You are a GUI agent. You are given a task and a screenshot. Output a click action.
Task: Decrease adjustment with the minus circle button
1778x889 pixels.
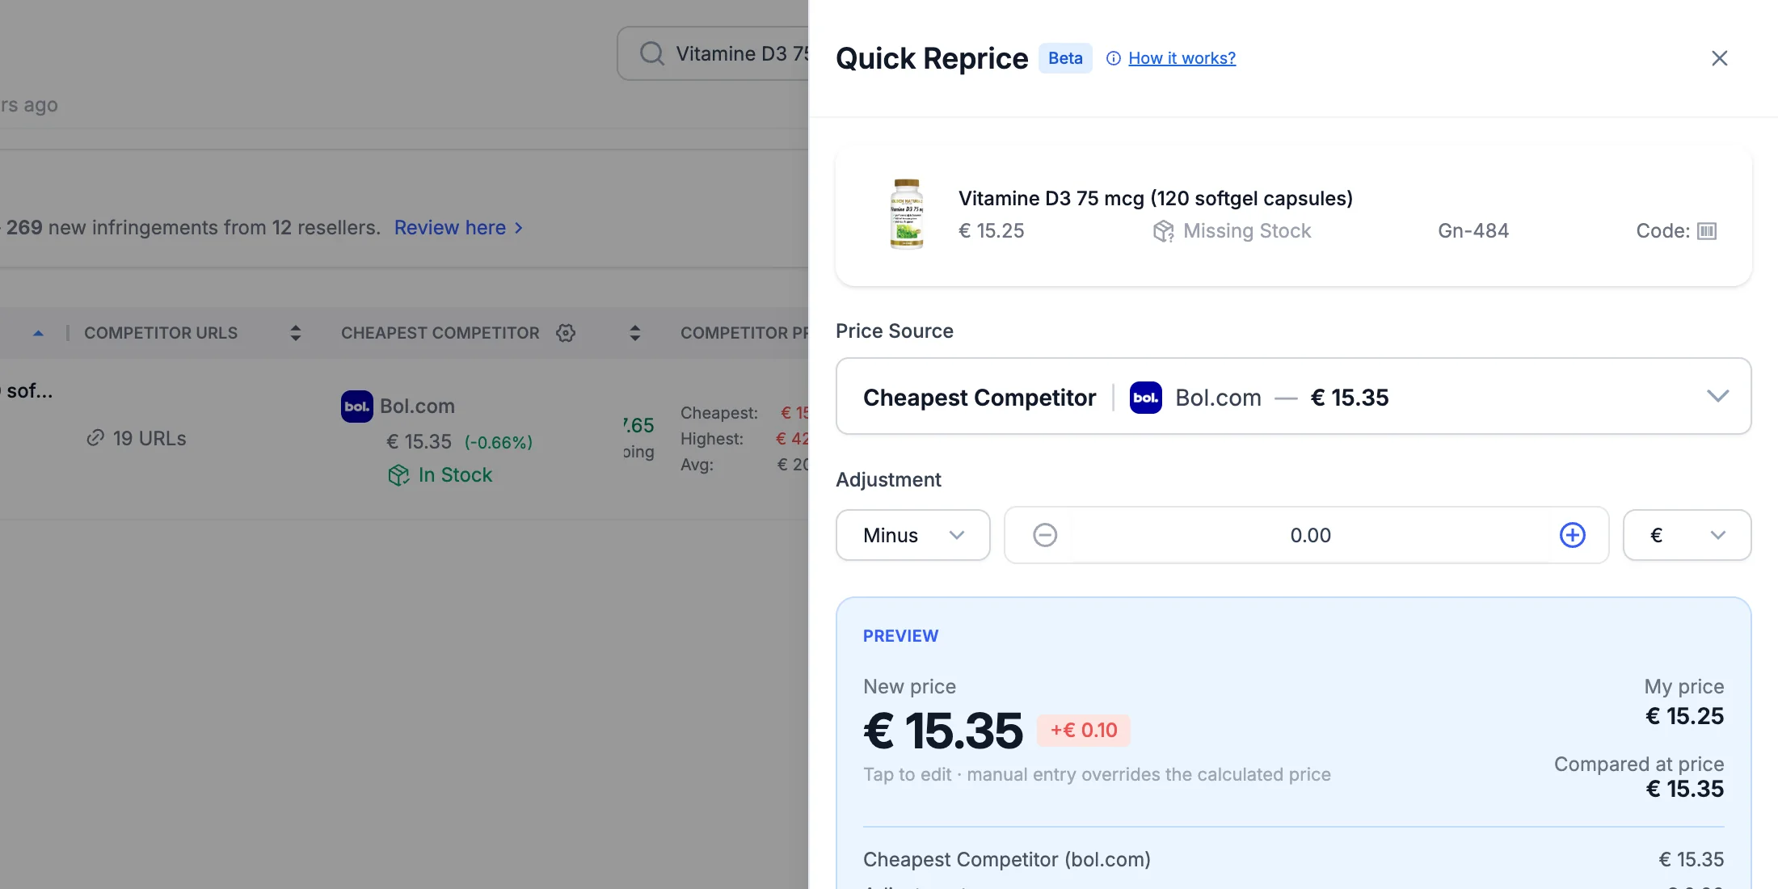pos(1045,535)
